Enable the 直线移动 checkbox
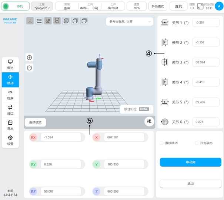The width and height of the screenshot is (224, 200). point(161,143)
